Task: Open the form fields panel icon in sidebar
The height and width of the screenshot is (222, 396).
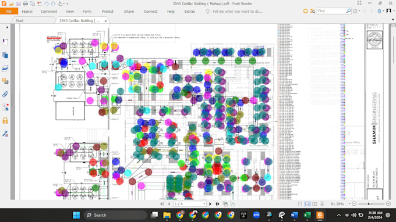Action: pyautogui.click(x=5, y=108)
